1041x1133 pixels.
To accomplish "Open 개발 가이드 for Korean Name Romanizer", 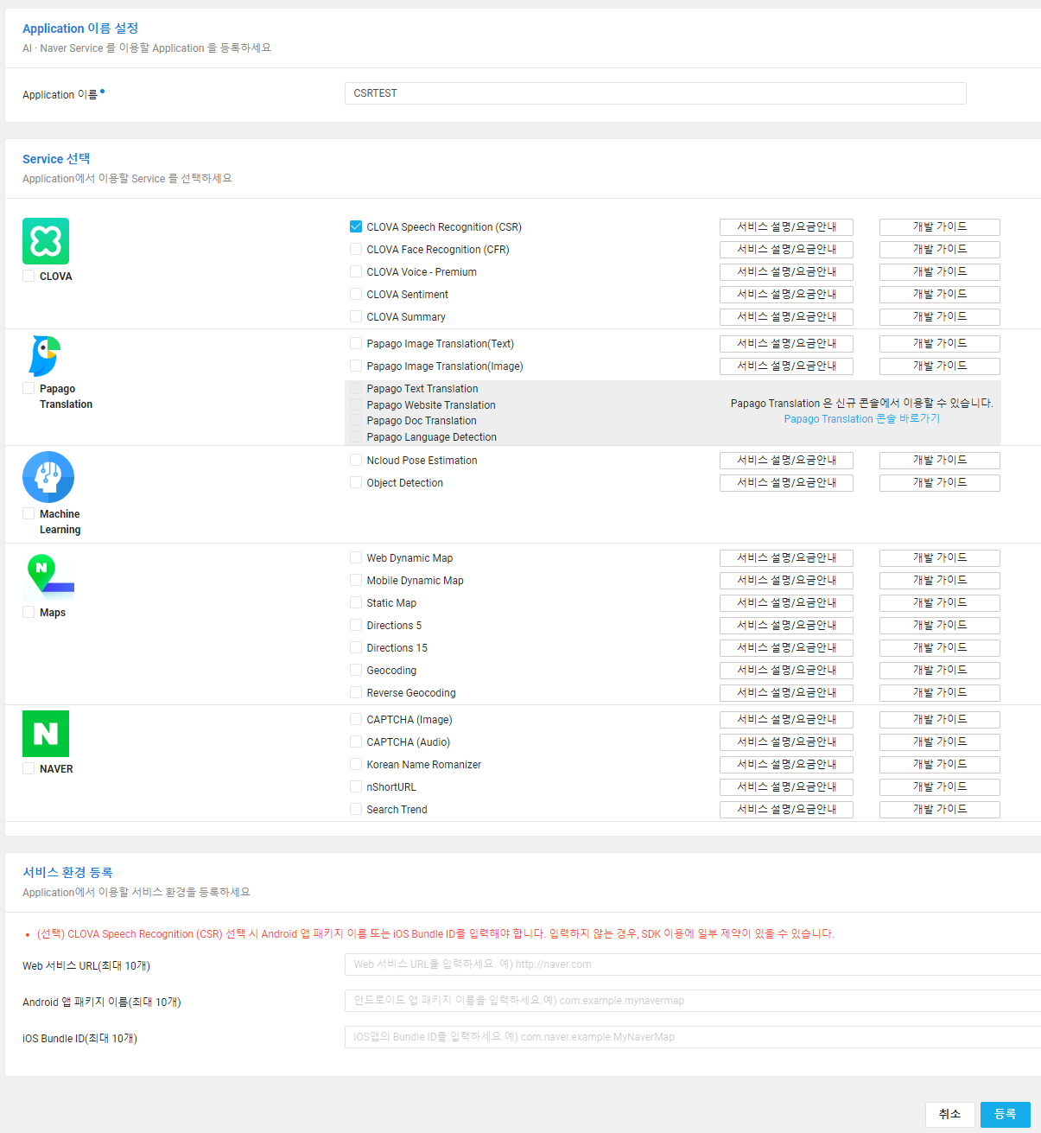I will [940, 765].
